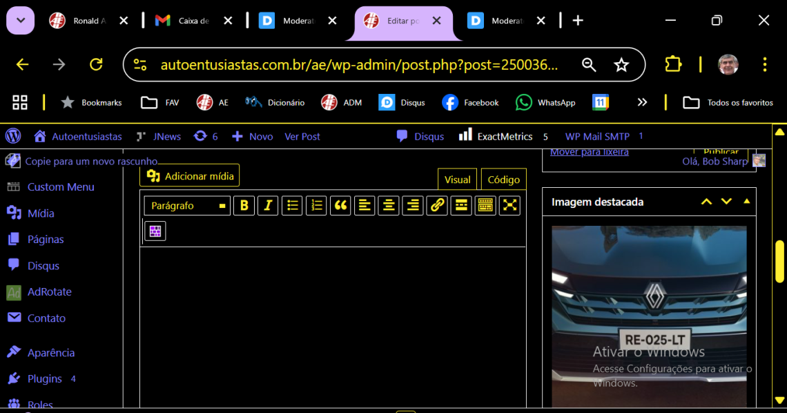Open the Parágrafo format dropdown
This screenshot has height=413, width=787.
[x=187, y=205]
